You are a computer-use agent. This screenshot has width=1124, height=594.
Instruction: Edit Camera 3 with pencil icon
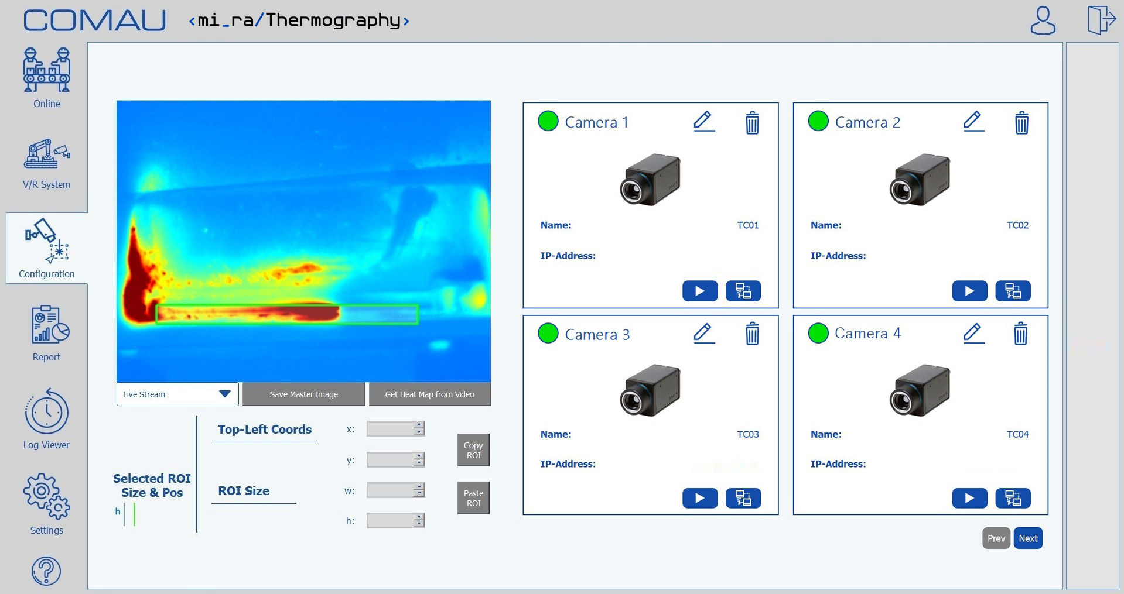pos(703,334)
